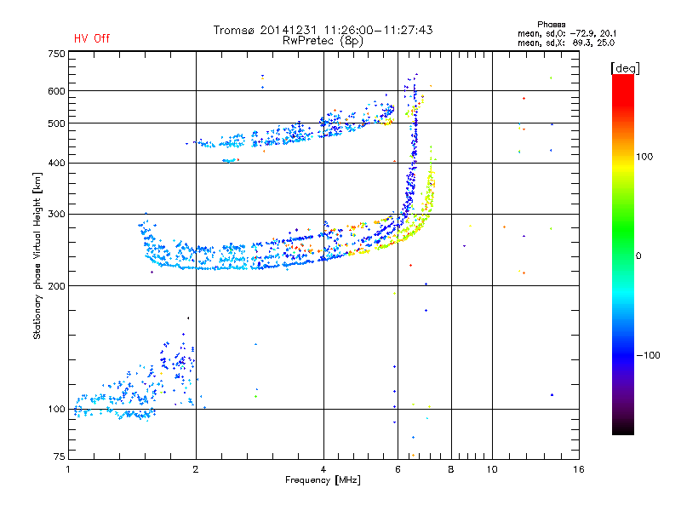The image size is (681, 511).
Task: Select the plot title 'Tromsø 20141231 11:26:00-11:27:43'
Action: pyautogui.click(x=323, y=30)
